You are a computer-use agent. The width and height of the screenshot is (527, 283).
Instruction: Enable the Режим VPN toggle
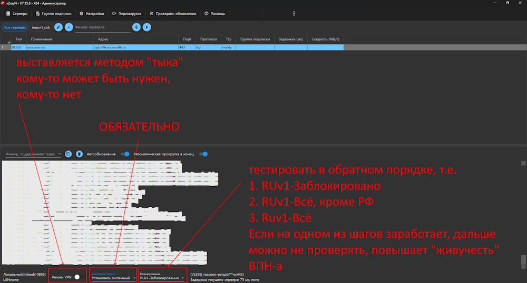[78, 277]
